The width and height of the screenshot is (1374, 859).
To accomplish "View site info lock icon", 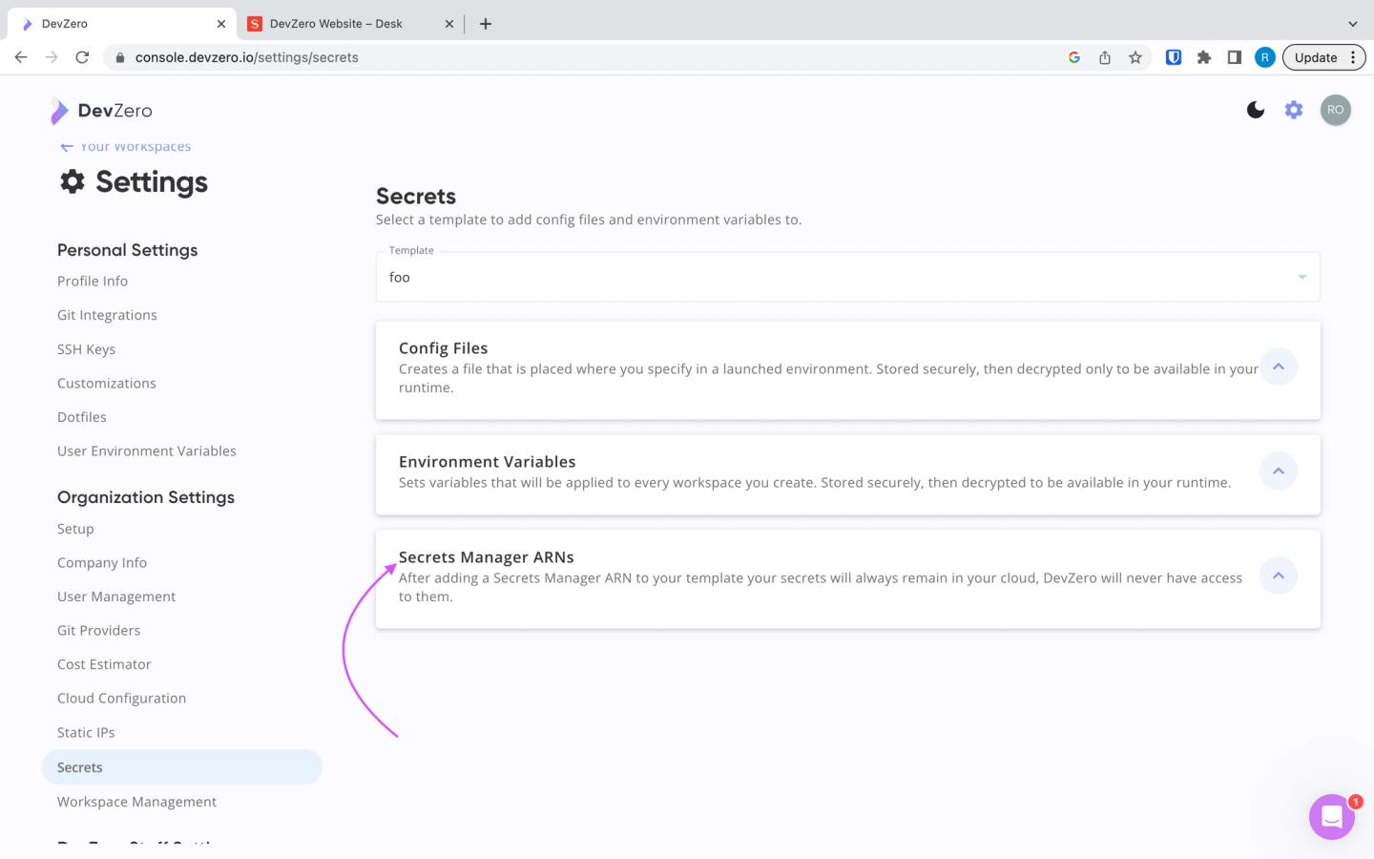I will point(120,57).
